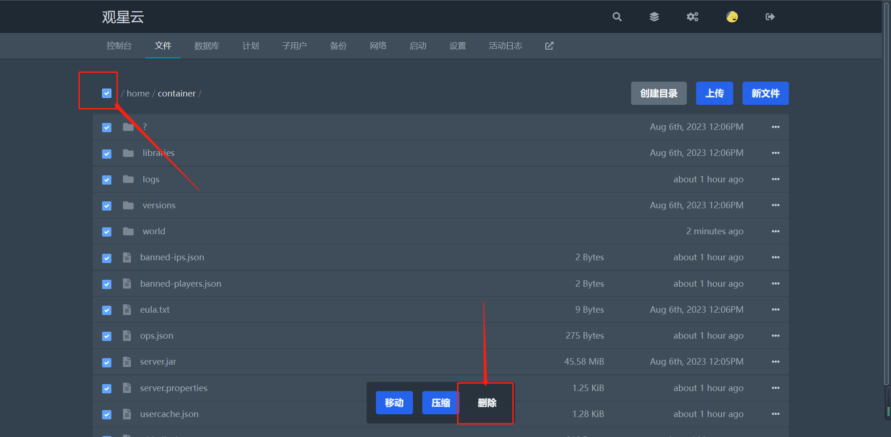Uncheck the versions folder checkbox
The height and width of the screenshot is (437, 891).
tap(107, 206)
